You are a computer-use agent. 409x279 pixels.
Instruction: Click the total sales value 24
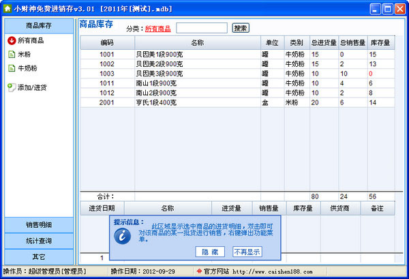click(x=344, y=196)
